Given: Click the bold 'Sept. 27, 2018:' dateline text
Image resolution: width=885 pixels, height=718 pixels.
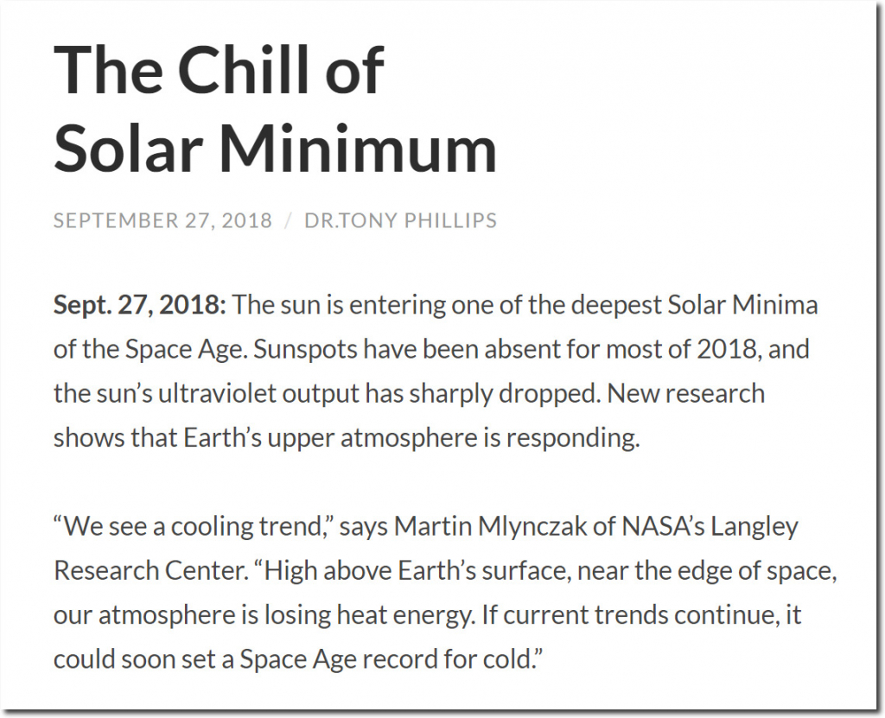Looking at the screenshot, I should tap(139, 305).
